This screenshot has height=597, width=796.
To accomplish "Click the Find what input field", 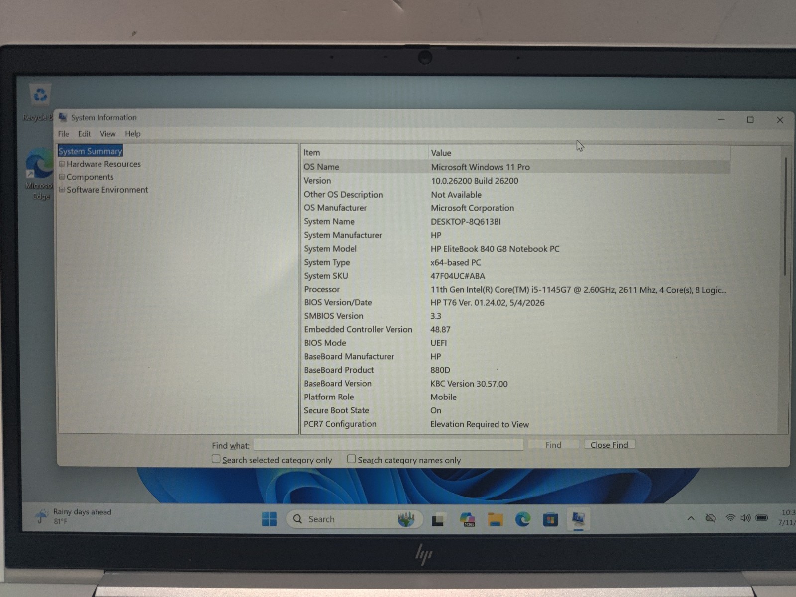I will point(389,445).
